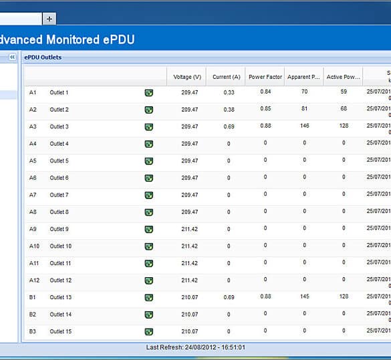This screenshot has width=391, height=360.
Task: Click the green outlet icon for Outlet 8
Action: [x=149, y=212]
